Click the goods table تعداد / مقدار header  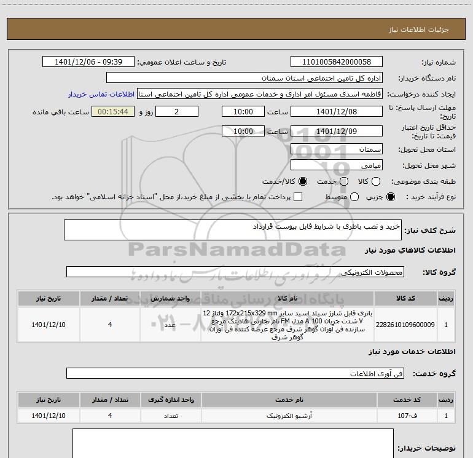click(x=110, y=298)
